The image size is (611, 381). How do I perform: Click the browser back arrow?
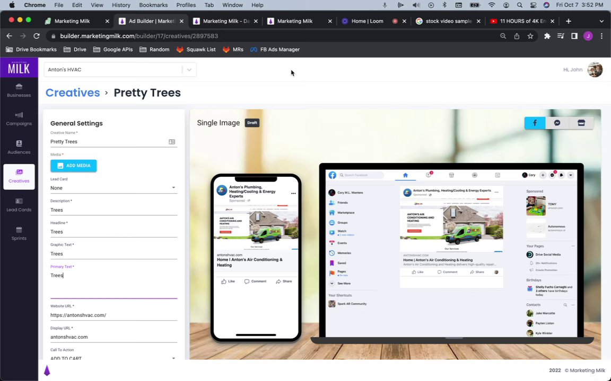pos(10,36)
